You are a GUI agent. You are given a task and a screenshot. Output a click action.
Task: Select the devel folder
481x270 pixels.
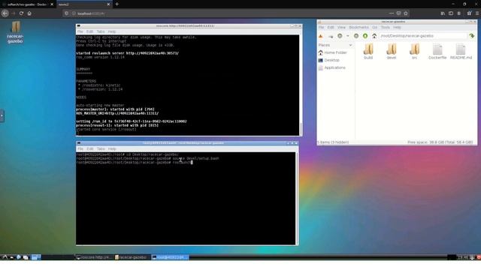(x=391, y=51)
